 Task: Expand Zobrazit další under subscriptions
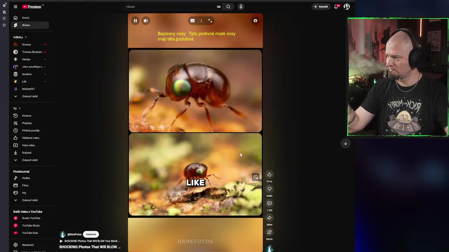tap(30, 96)
